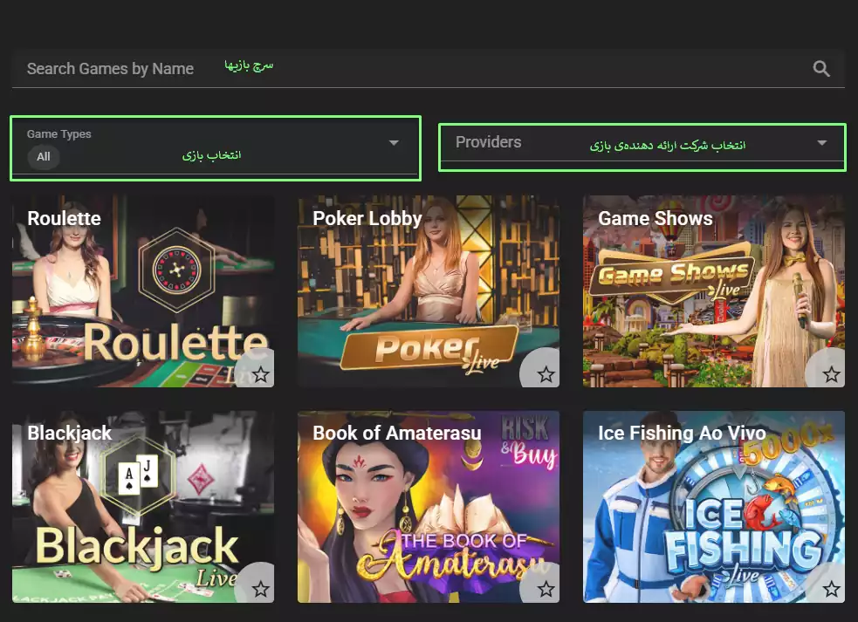Open the Game Shows live tile
The height and width of the screenshot is (622, 858).
point(714,291)
